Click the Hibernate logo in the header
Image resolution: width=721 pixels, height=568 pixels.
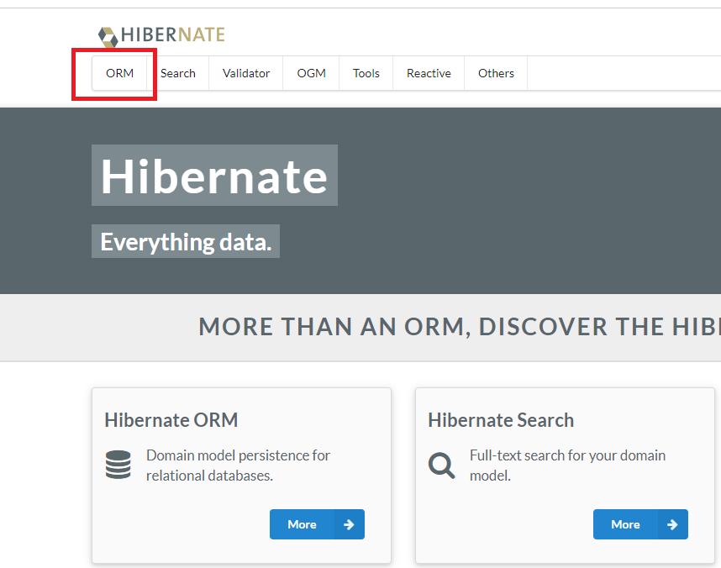click(x=161, y=36)
